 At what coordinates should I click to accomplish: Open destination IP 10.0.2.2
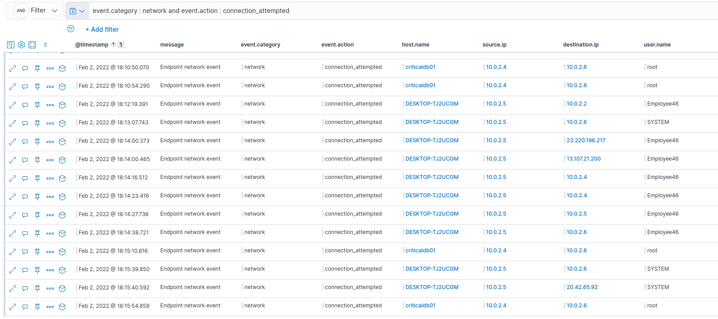[577, 104]
